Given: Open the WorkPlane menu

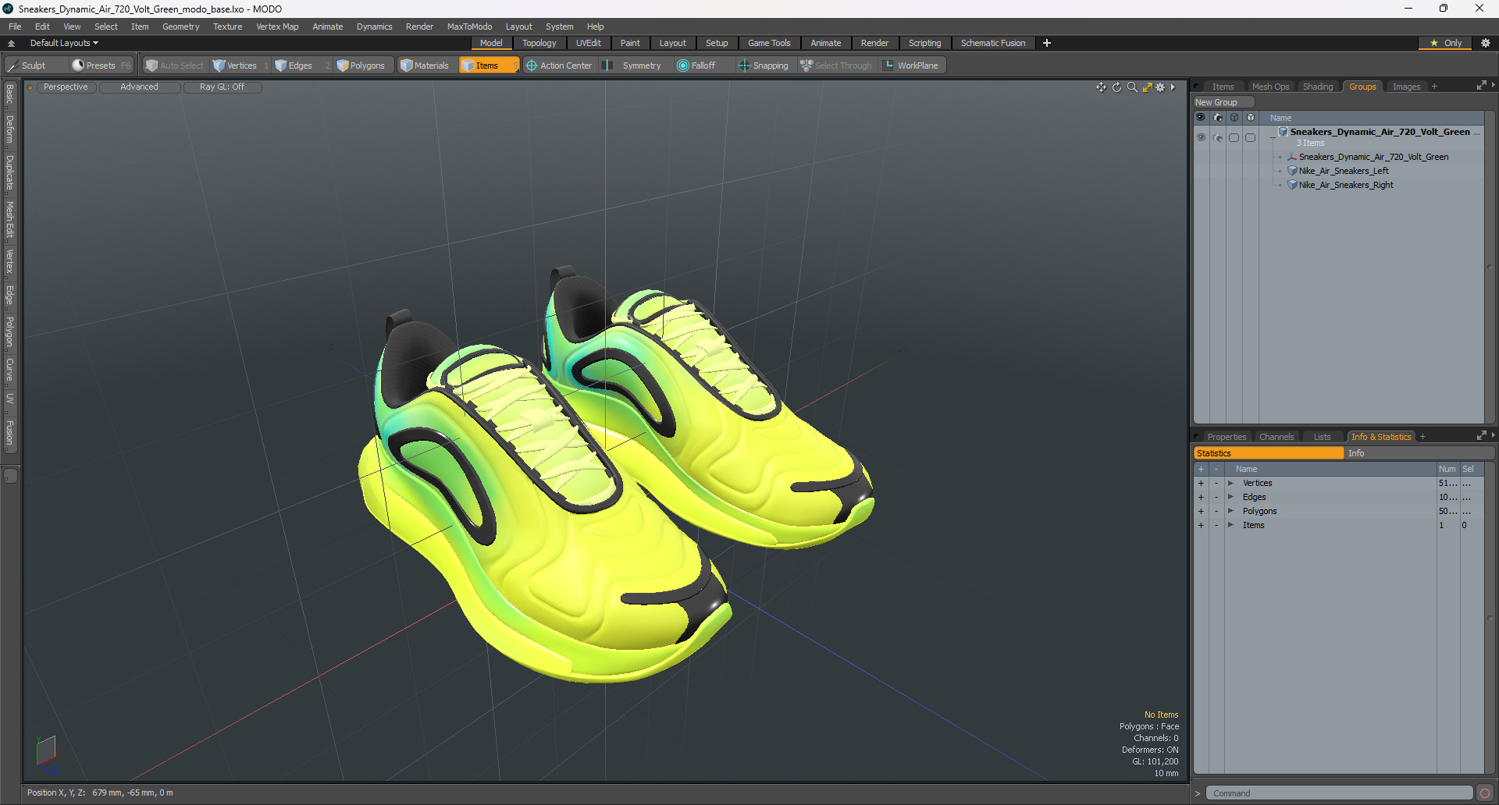Looking at the screenshot, I should tap(910, 66).
